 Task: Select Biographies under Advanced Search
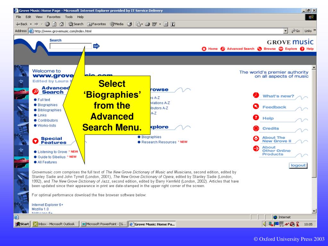point(47,105)
